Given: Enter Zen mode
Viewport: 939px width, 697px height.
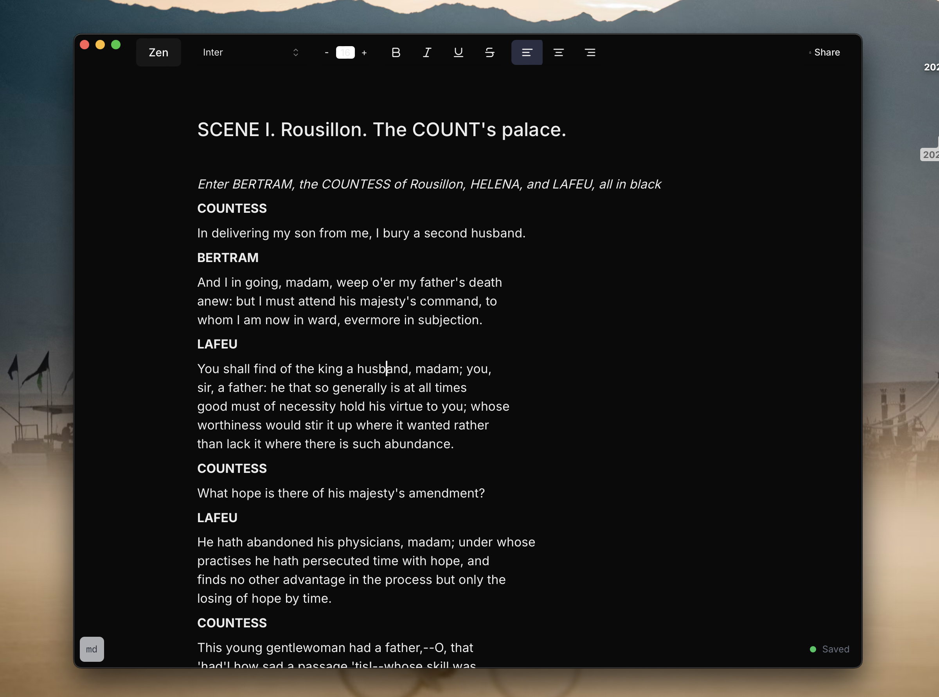Looking at the screenshot, I should (158, 52).
